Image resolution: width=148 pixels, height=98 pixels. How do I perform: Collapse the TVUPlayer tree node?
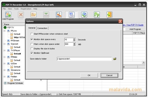[5, 50]
